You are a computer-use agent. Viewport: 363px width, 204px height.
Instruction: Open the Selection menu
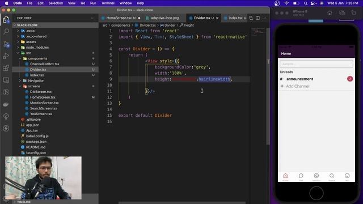point(56,3)
